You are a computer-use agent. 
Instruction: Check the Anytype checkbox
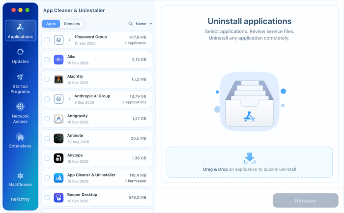(x=47, y=158)
